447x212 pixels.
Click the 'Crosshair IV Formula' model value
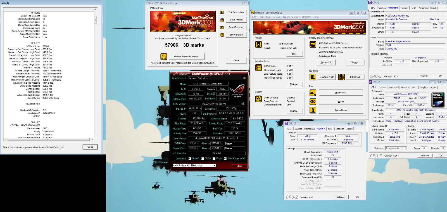coord(396,19)
